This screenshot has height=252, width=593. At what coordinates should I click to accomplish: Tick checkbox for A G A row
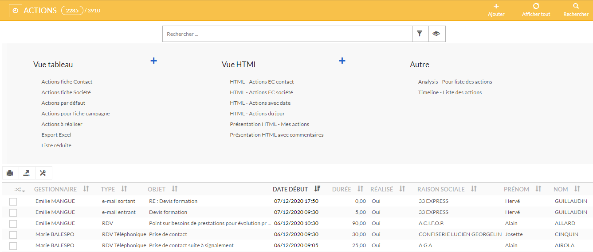coord(13,246)
